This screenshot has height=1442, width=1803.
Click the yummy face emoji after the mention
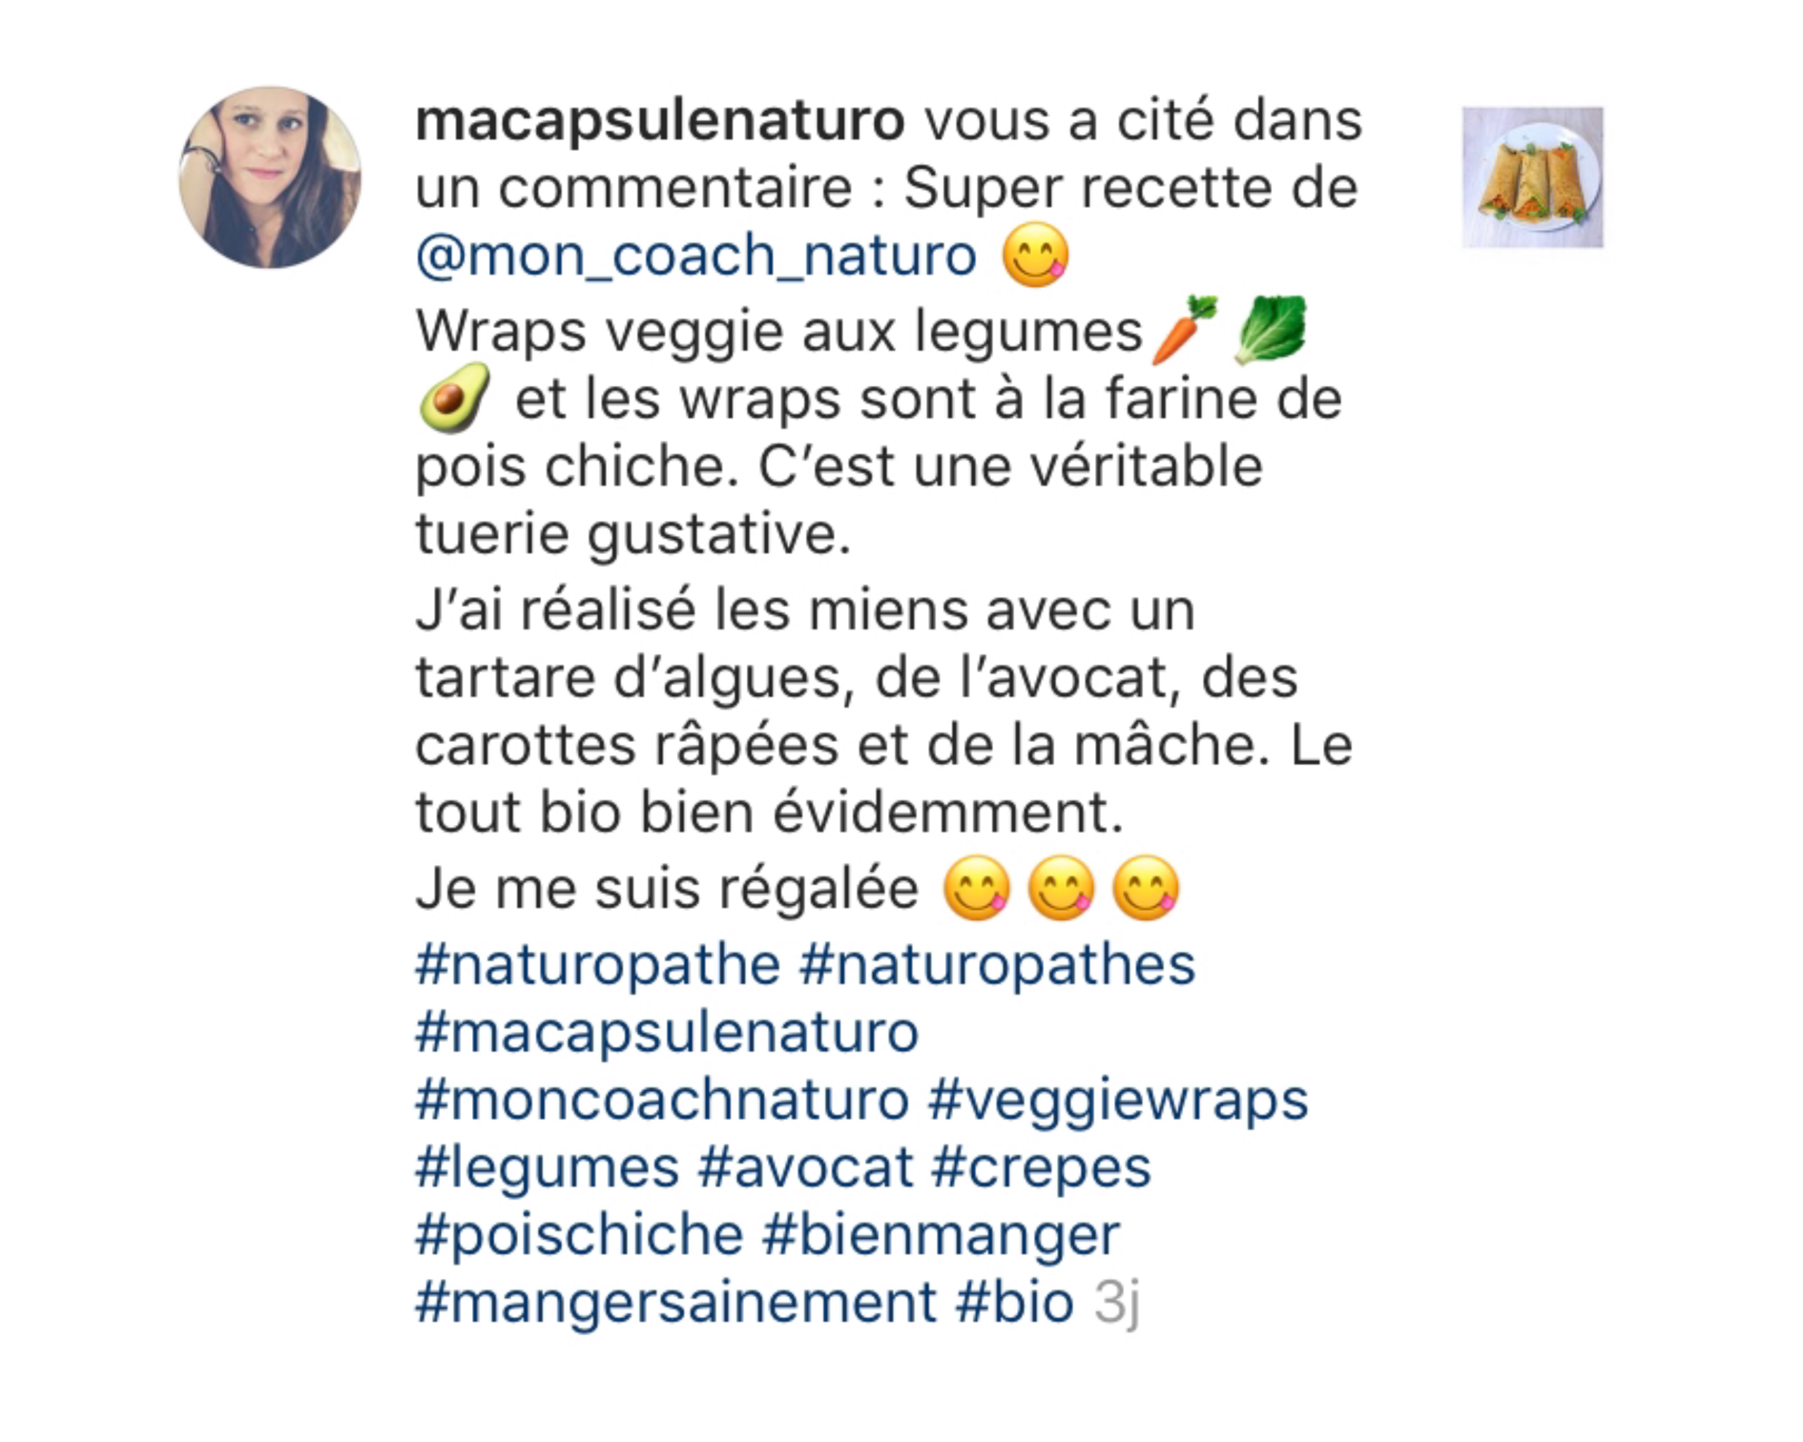[1035, 255]
